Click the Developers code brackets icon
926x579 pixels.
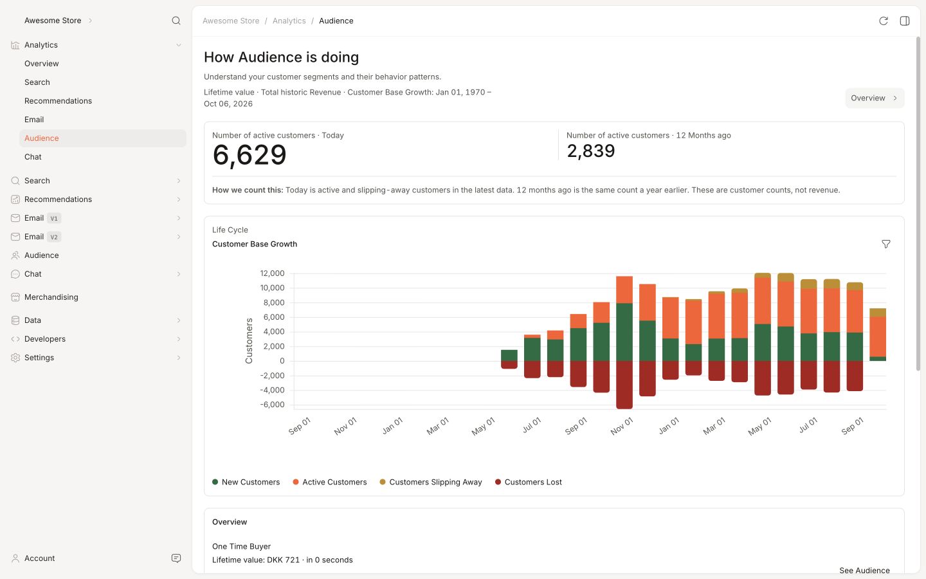click(15, 339)
